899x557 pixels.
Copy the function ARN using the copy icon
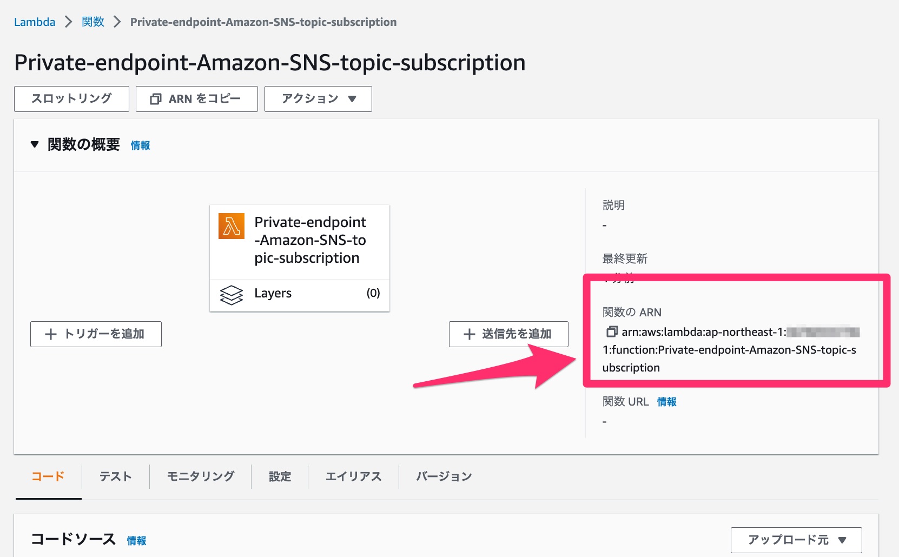pyautogui.click(x=612, y=331)
